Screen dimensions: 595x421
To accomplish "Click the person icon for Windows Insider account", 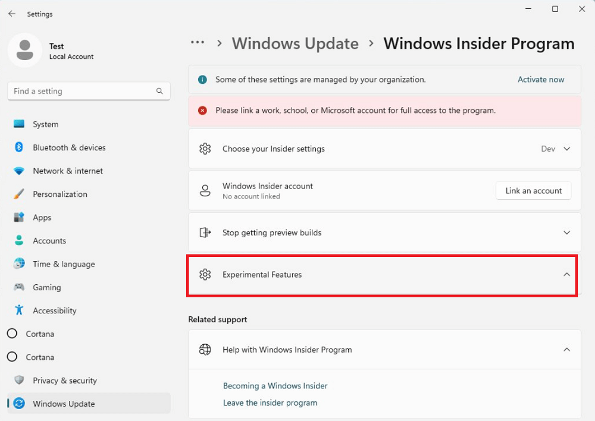I will [x=205, y=191].
